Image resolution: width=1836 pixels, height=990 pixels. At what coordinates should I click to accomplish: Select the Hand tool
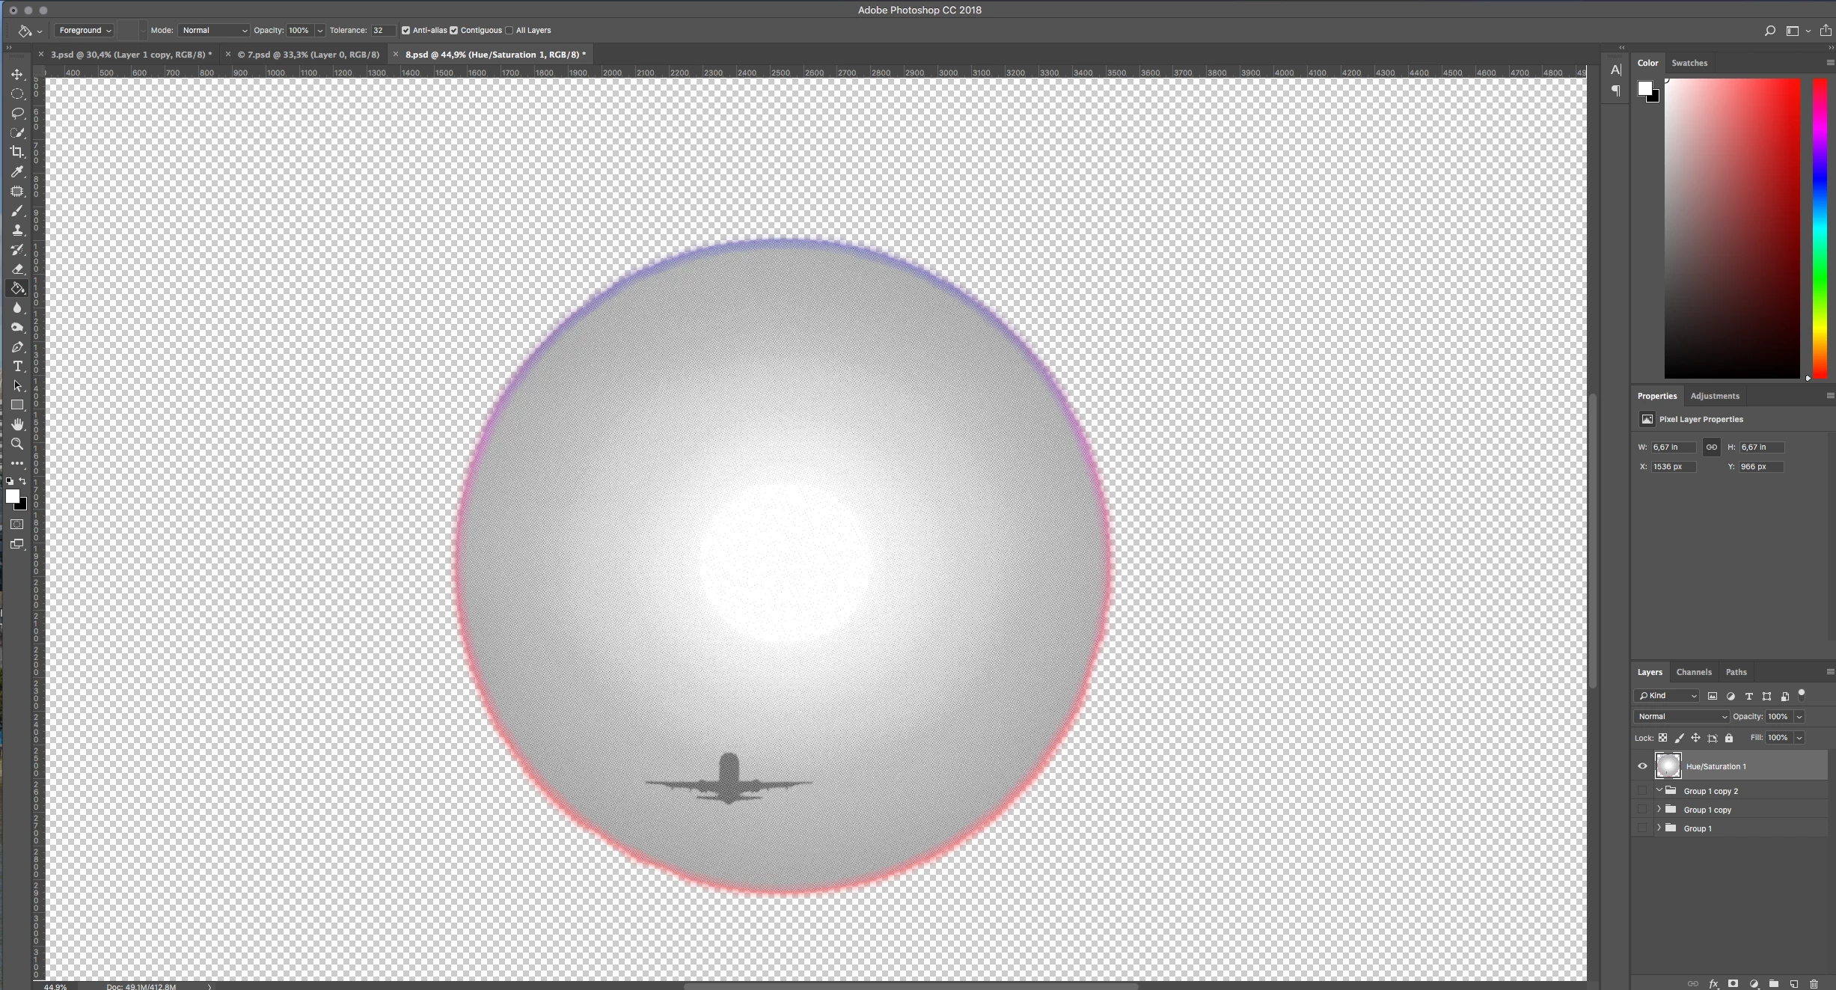[17, 424]
